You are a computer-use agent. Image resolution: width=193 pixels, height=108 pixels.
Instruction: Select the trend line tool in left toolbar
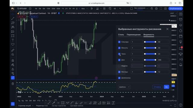(13, 19)
